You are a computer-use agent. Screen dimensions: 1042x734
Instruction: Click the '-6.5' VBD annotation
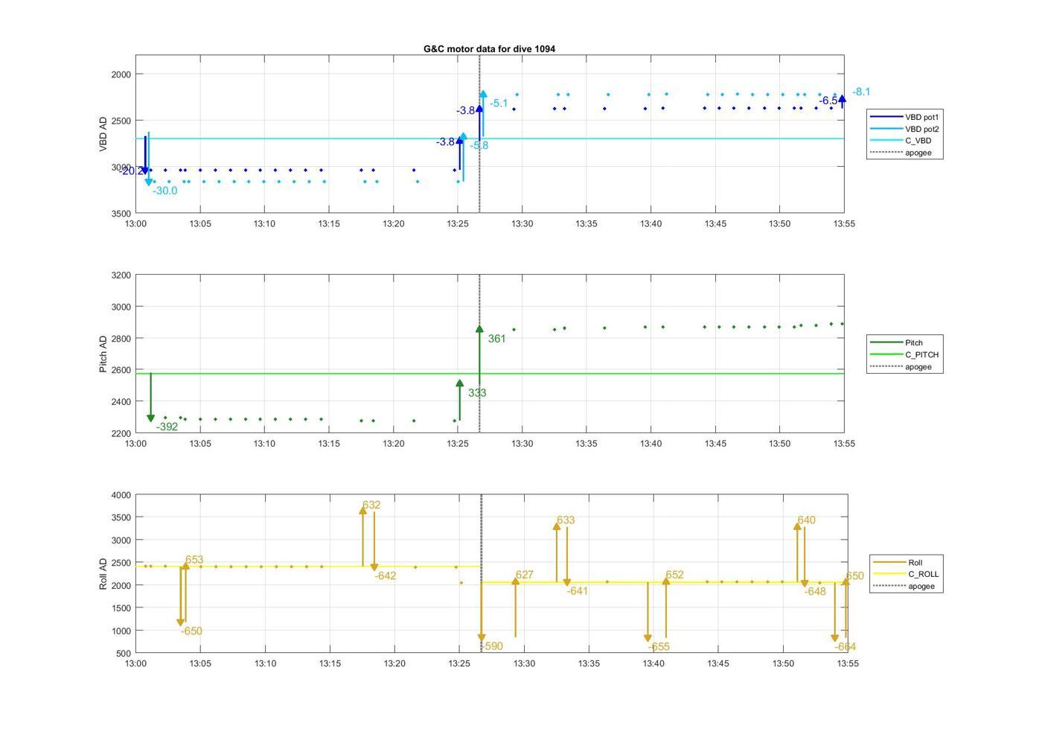point(828,100)
